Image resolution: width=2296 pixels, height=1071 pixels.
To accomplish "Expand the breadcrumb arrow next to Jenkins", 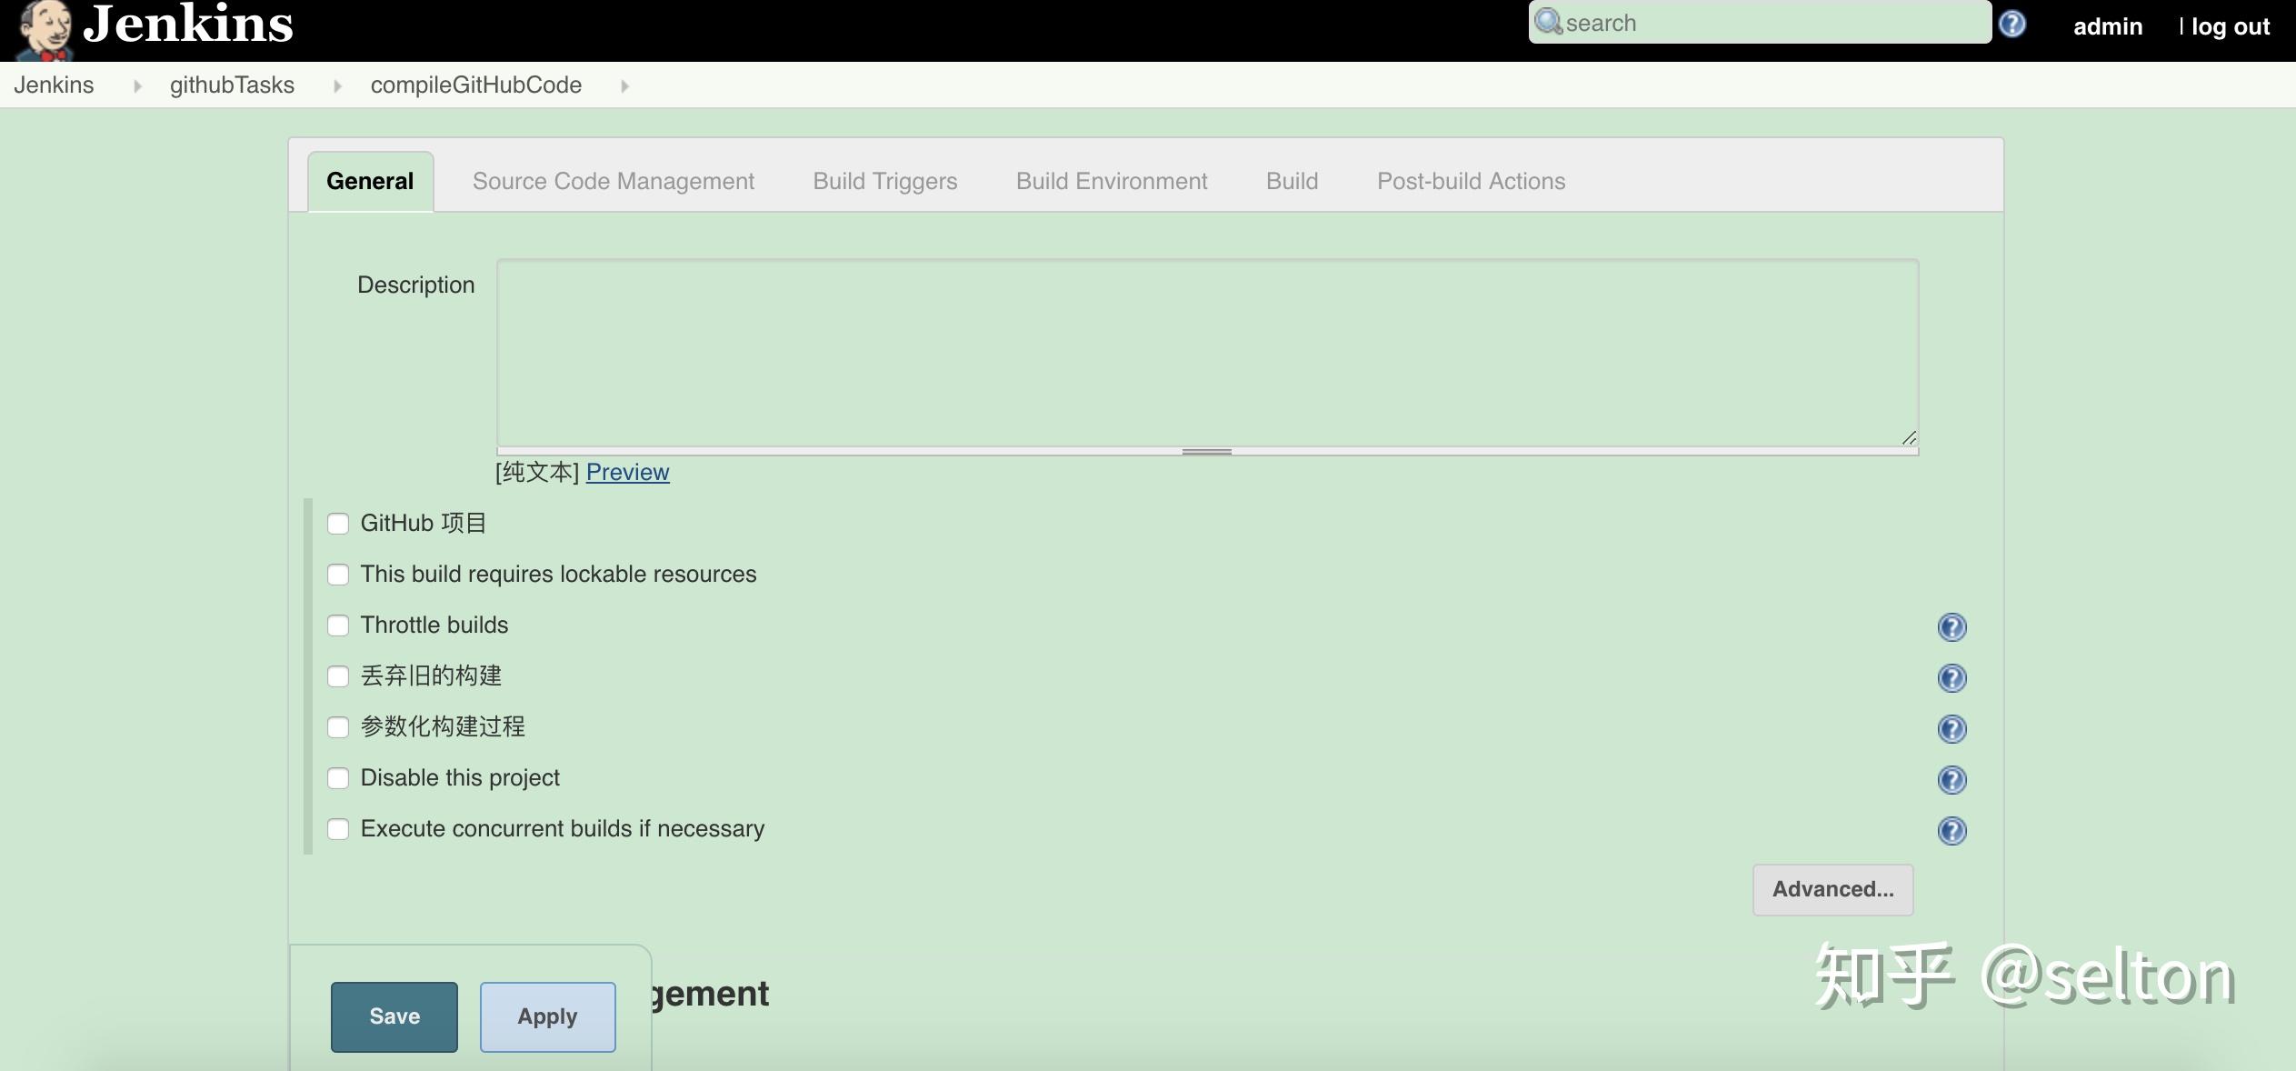I will tap(136, 85).
